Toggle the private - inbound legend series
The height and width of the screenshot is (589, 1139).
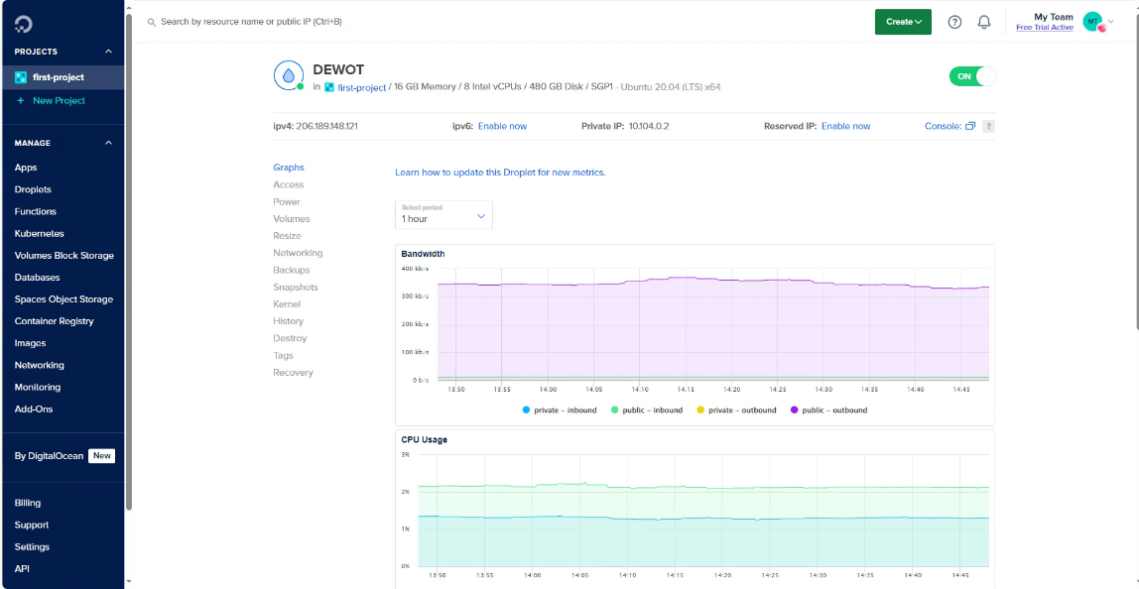click(560, 410)
